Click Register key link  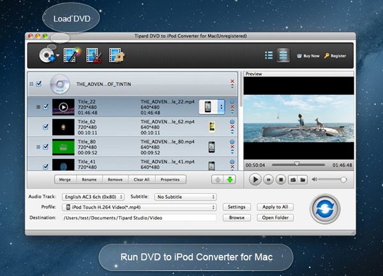tap(335, 56)
